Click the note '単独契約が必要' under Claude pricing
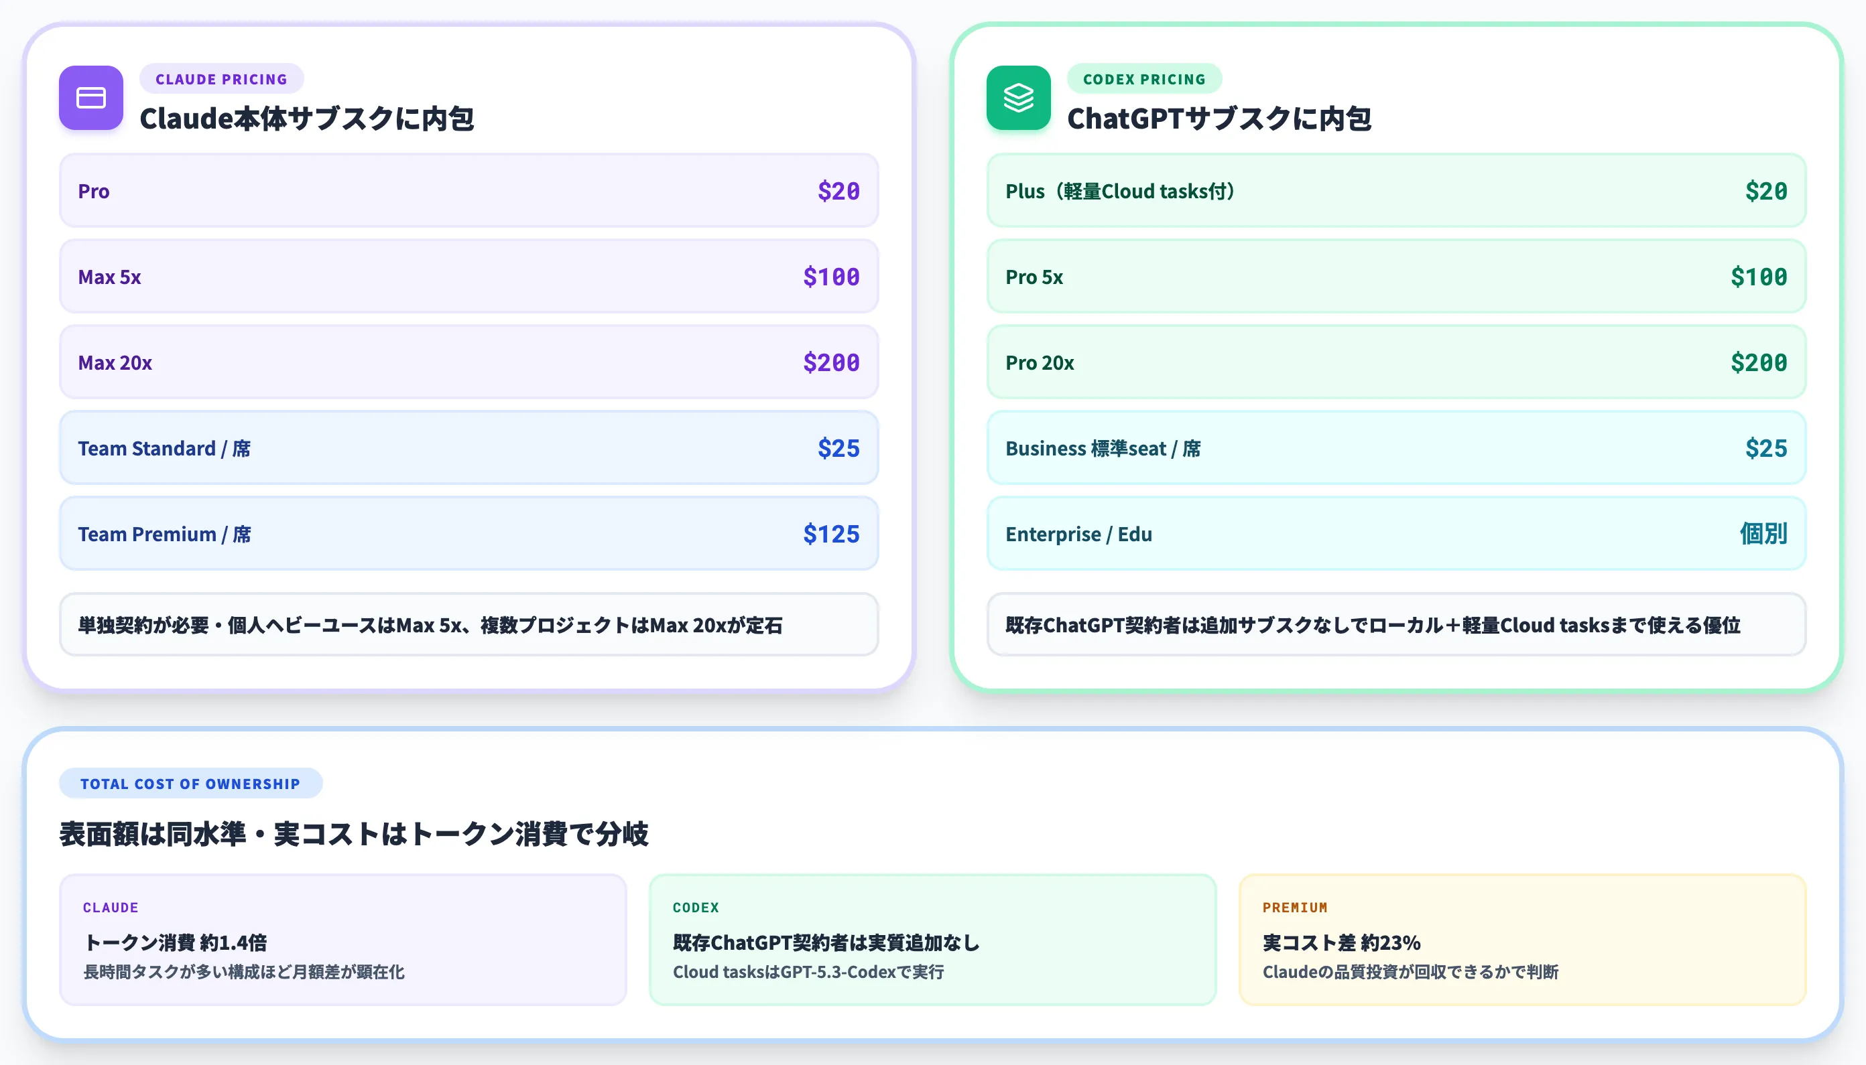 [469, 625]
